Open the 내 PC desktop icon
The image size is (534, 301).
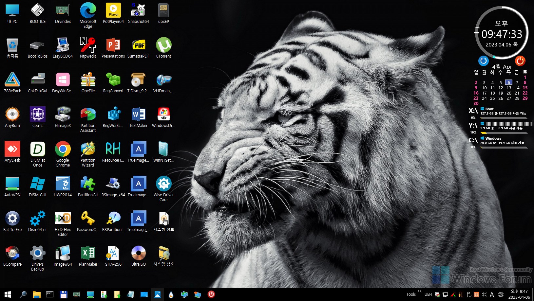point(12,14)
